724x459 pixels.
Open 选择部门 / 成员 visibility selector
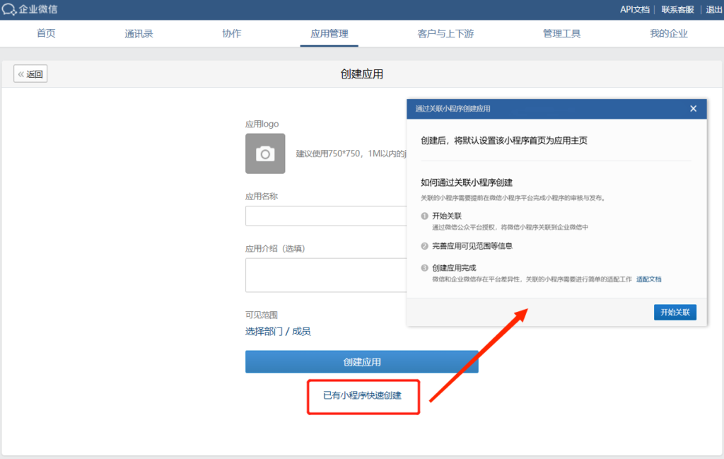278,331
